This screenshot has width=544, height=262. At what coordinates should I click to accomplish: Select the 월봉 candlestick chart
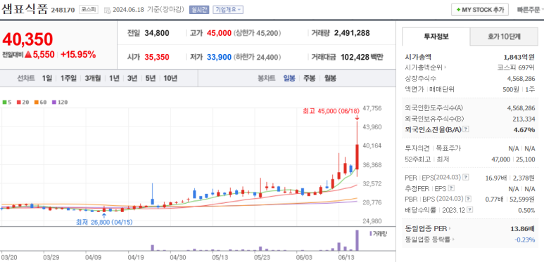pos(330,78)
